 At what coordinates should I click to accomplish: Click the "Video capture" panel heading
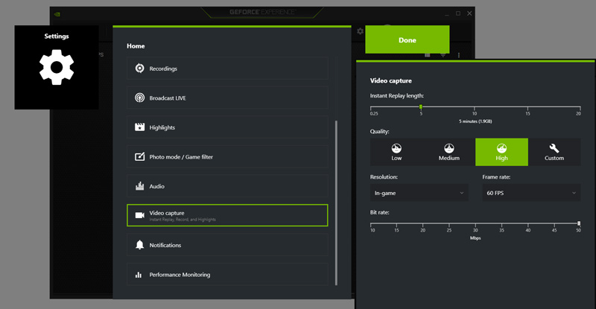click(390, 80)
